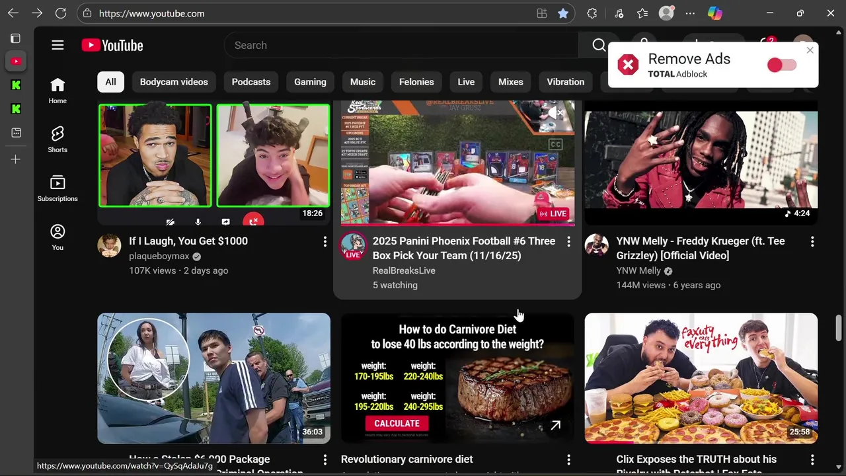Viewport: 846px width, 476px height.
Task: Open Shorts from the sidebar
Action: point(58,139)
